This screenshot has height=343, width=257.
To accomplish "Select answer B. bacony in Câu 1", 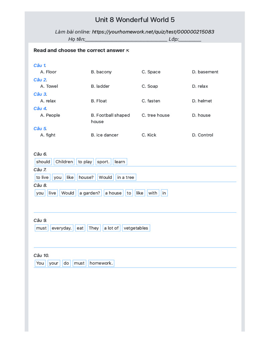I will [x=101, y=72].
